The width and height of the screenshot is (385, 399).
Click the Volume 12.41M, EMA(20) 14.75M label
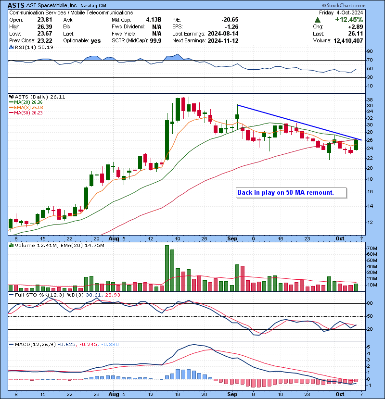tap(59, 246)
